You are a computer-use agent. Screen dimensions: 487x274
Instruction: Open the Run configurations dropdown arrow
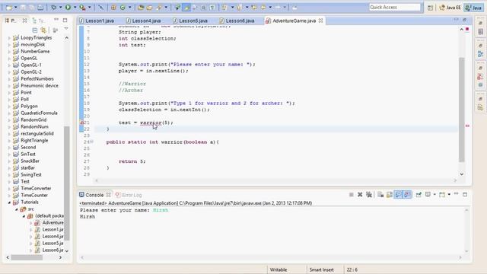click(75, 8)
